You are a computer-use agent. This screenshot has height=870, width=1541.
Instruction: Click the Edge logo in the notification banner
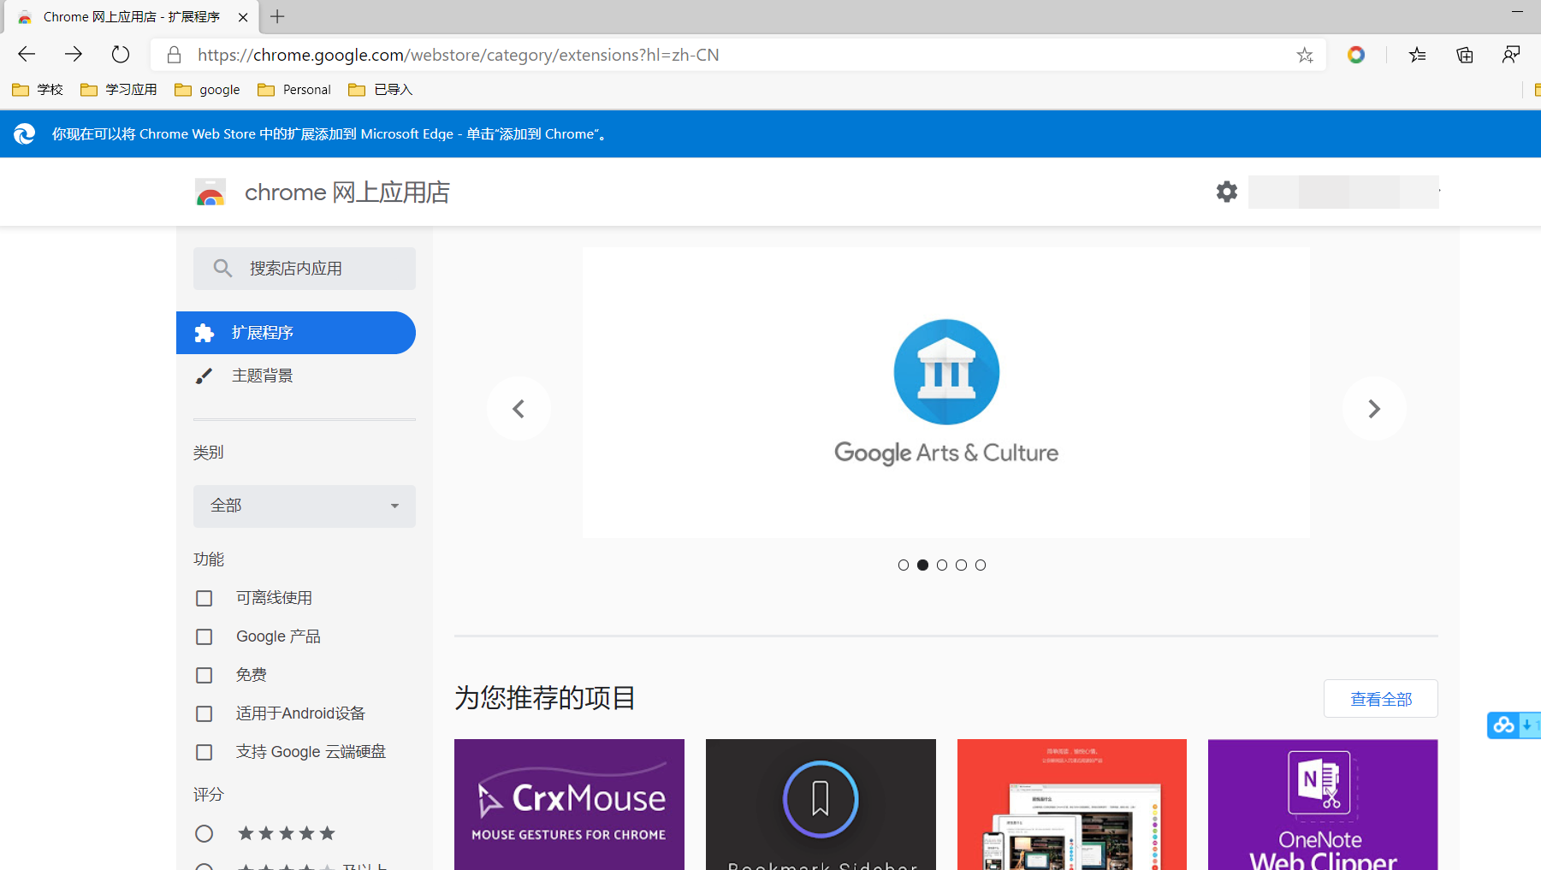(23, 133)
